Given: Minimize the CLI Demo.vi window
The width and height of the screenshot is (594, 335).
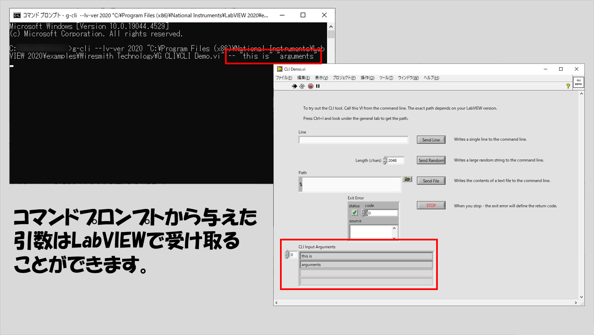Looking at the screenshot, I should click(x=546, y=69).
